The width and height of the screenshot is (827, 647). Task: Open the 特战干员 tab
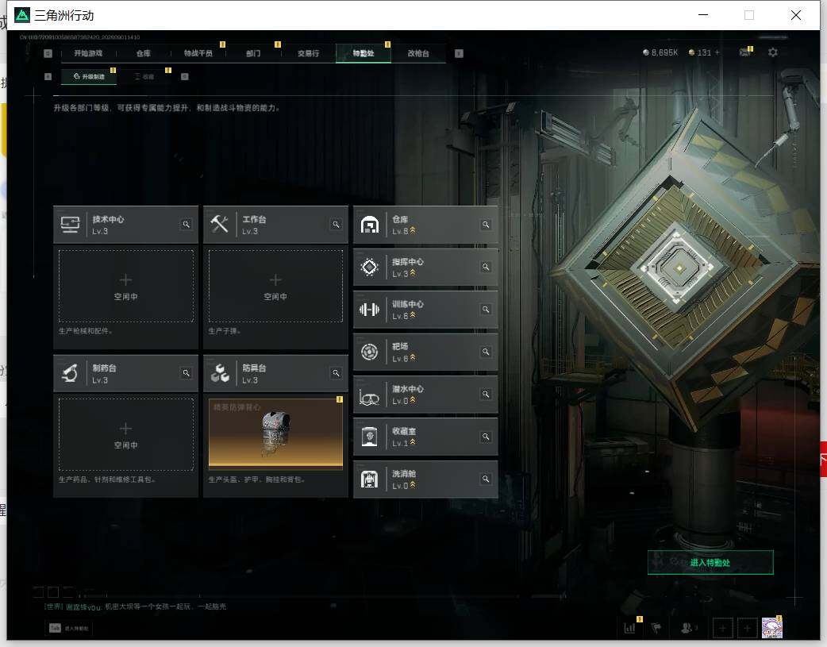pyautogui.click(x=198, y=53)
